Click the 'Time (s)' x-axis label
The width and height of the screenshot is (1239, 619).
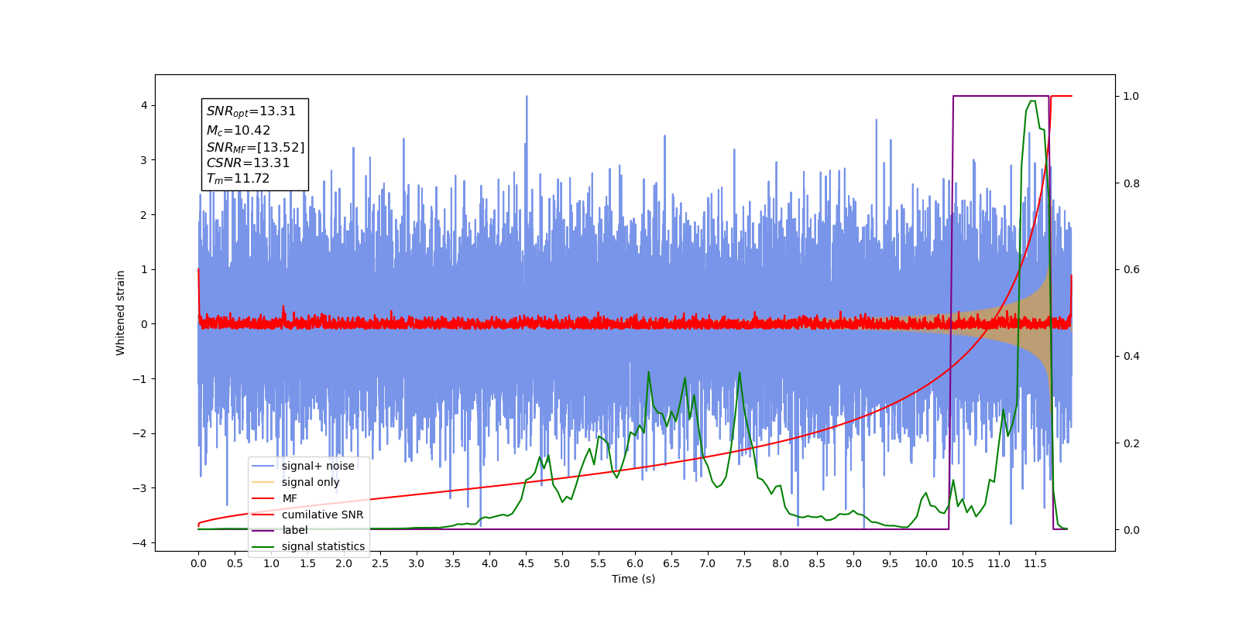point(633,579)
